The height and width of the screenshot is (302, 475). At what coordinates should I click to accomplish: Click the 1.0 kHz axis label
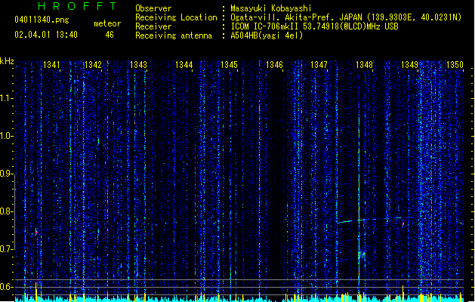point(6,136)
